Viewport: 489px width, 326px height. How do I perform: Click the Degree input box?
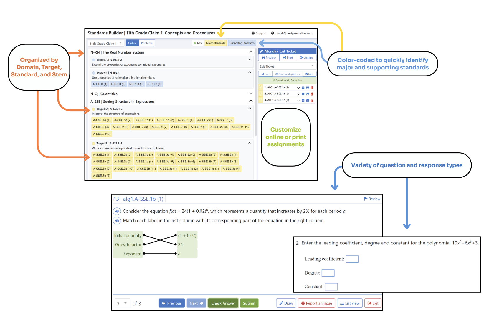tap(328, 273)
